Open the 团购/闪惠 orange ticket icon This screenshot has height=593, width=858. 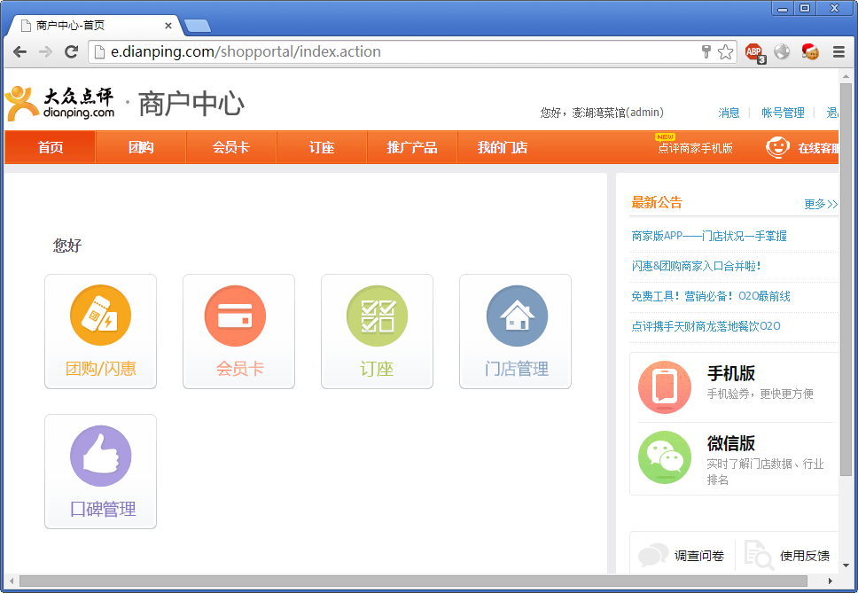tap(101, 315)
